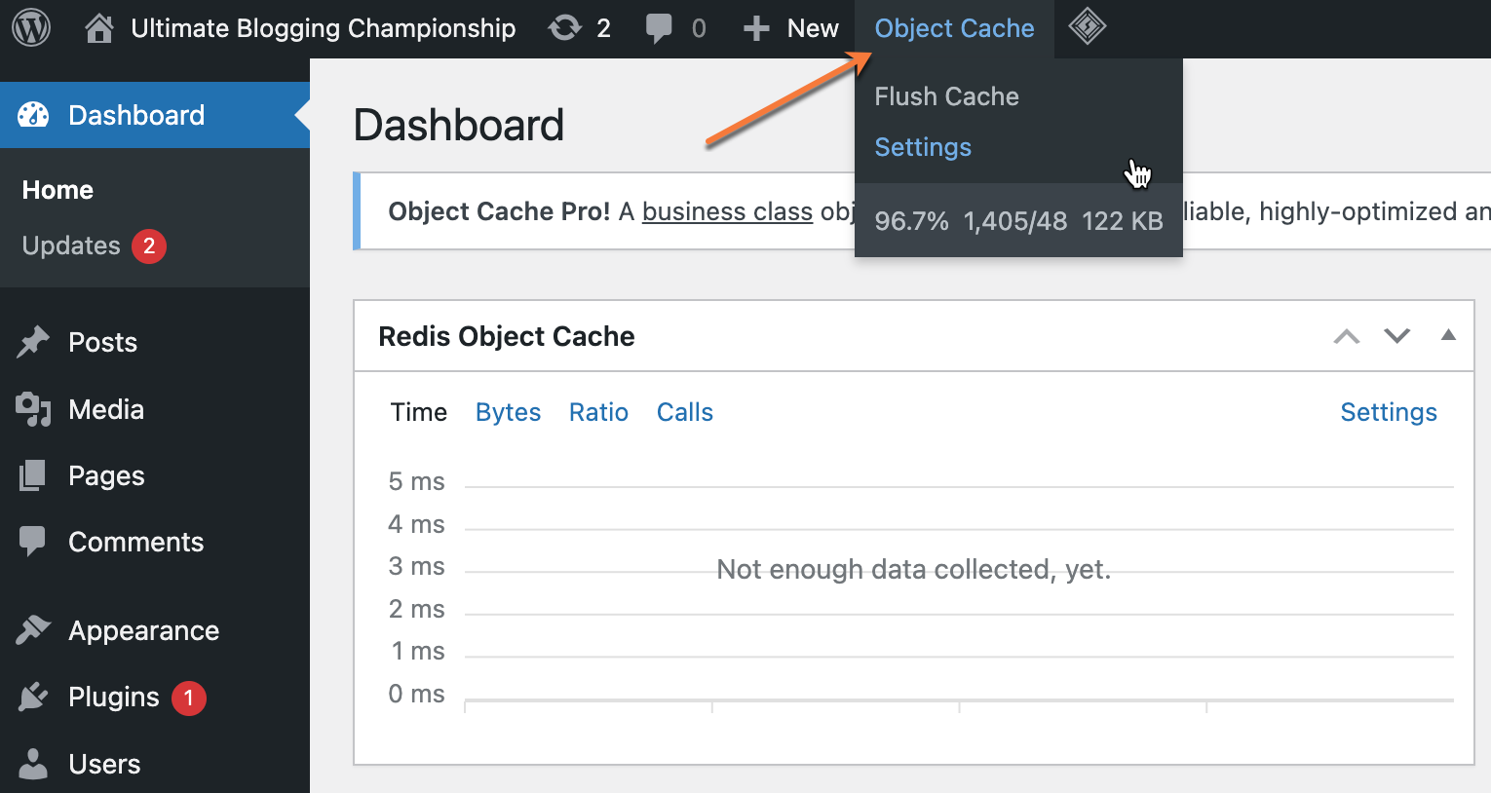This screenshot has width=1491, height=793.
Task: Open Settings link in Redis widget
Action: coord(1389,412)
